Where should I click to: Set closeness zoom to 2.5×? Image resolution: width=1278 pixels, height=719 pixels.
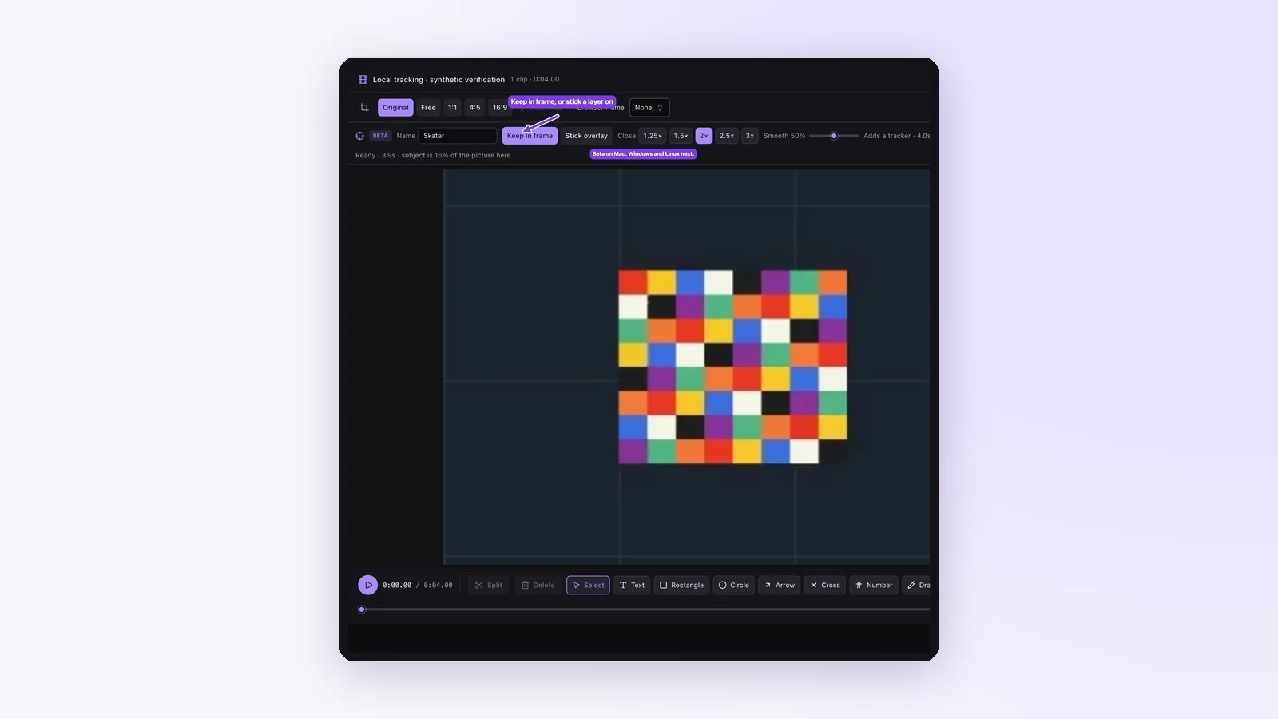tap(727, 136)
